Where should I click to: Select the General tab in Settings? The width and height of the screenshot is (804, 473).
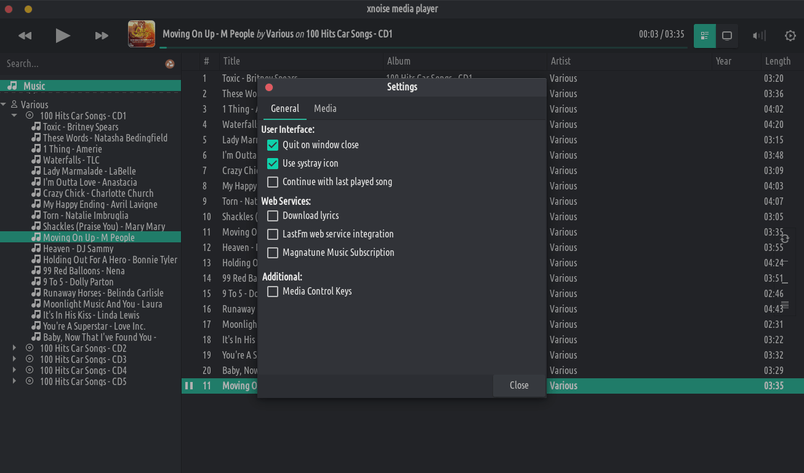(285, 108)
